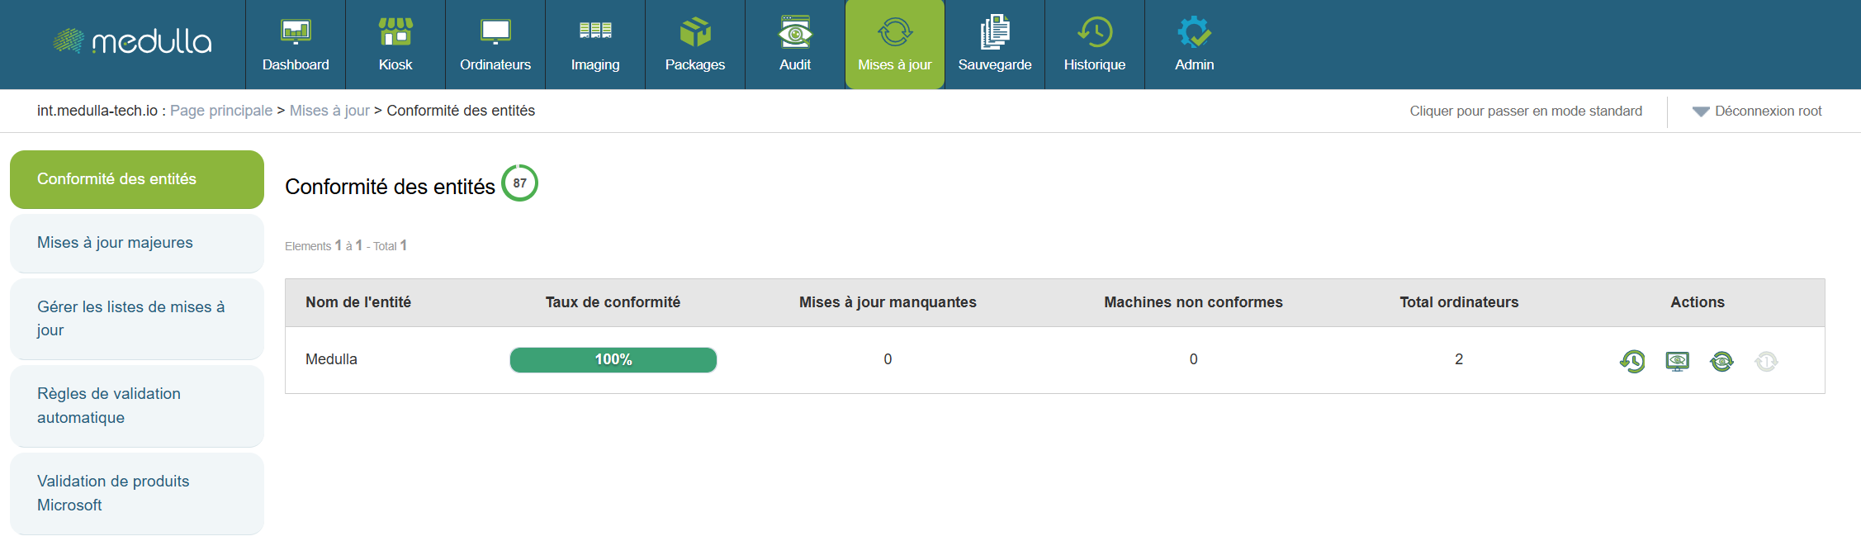Click the 100% conformity progress bar
Image resolution: width=1861 pixels, height=541 pixels.
coord(613,360)
